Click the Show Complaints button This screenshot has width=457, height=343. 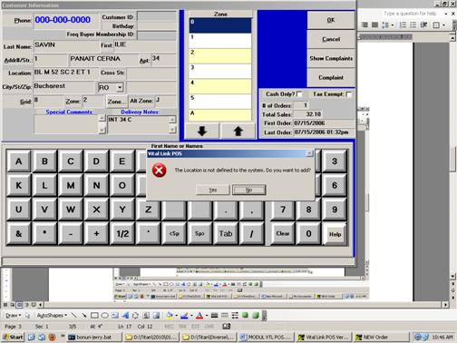(x=331, y=58)
